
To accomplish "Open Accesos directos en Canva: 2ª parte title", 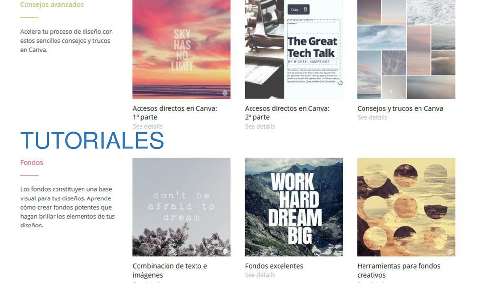I will pyautogui.click(x=287, y=113).
